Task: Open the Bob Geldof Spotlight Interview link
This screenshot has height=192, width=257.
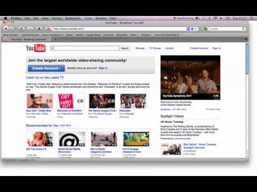Action: pyautogui.click(x=200, y=146)
